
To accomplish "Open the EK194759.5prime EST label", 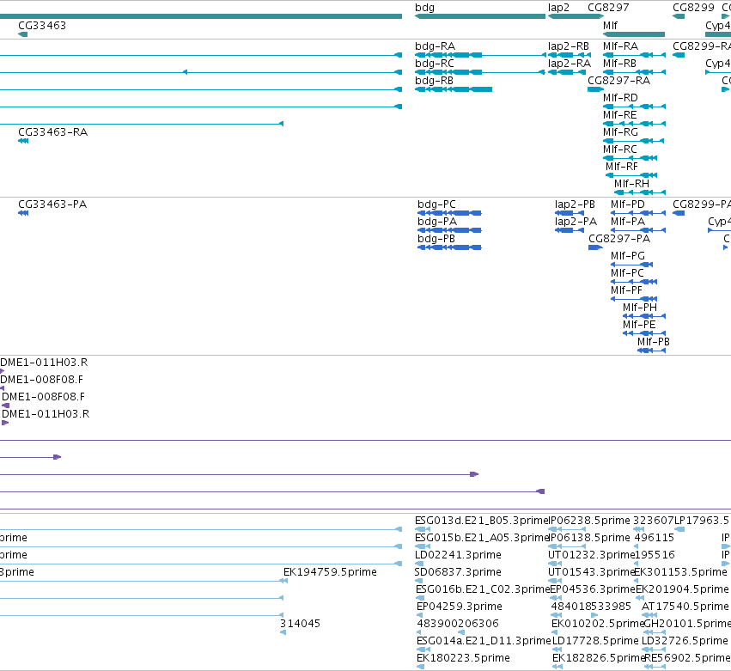I will [x=330, y=572].
